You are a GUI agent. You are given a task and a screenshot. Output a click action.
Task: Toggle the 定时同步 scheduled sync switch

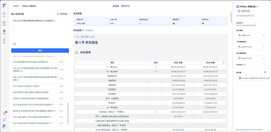click(x=264, y=65)
